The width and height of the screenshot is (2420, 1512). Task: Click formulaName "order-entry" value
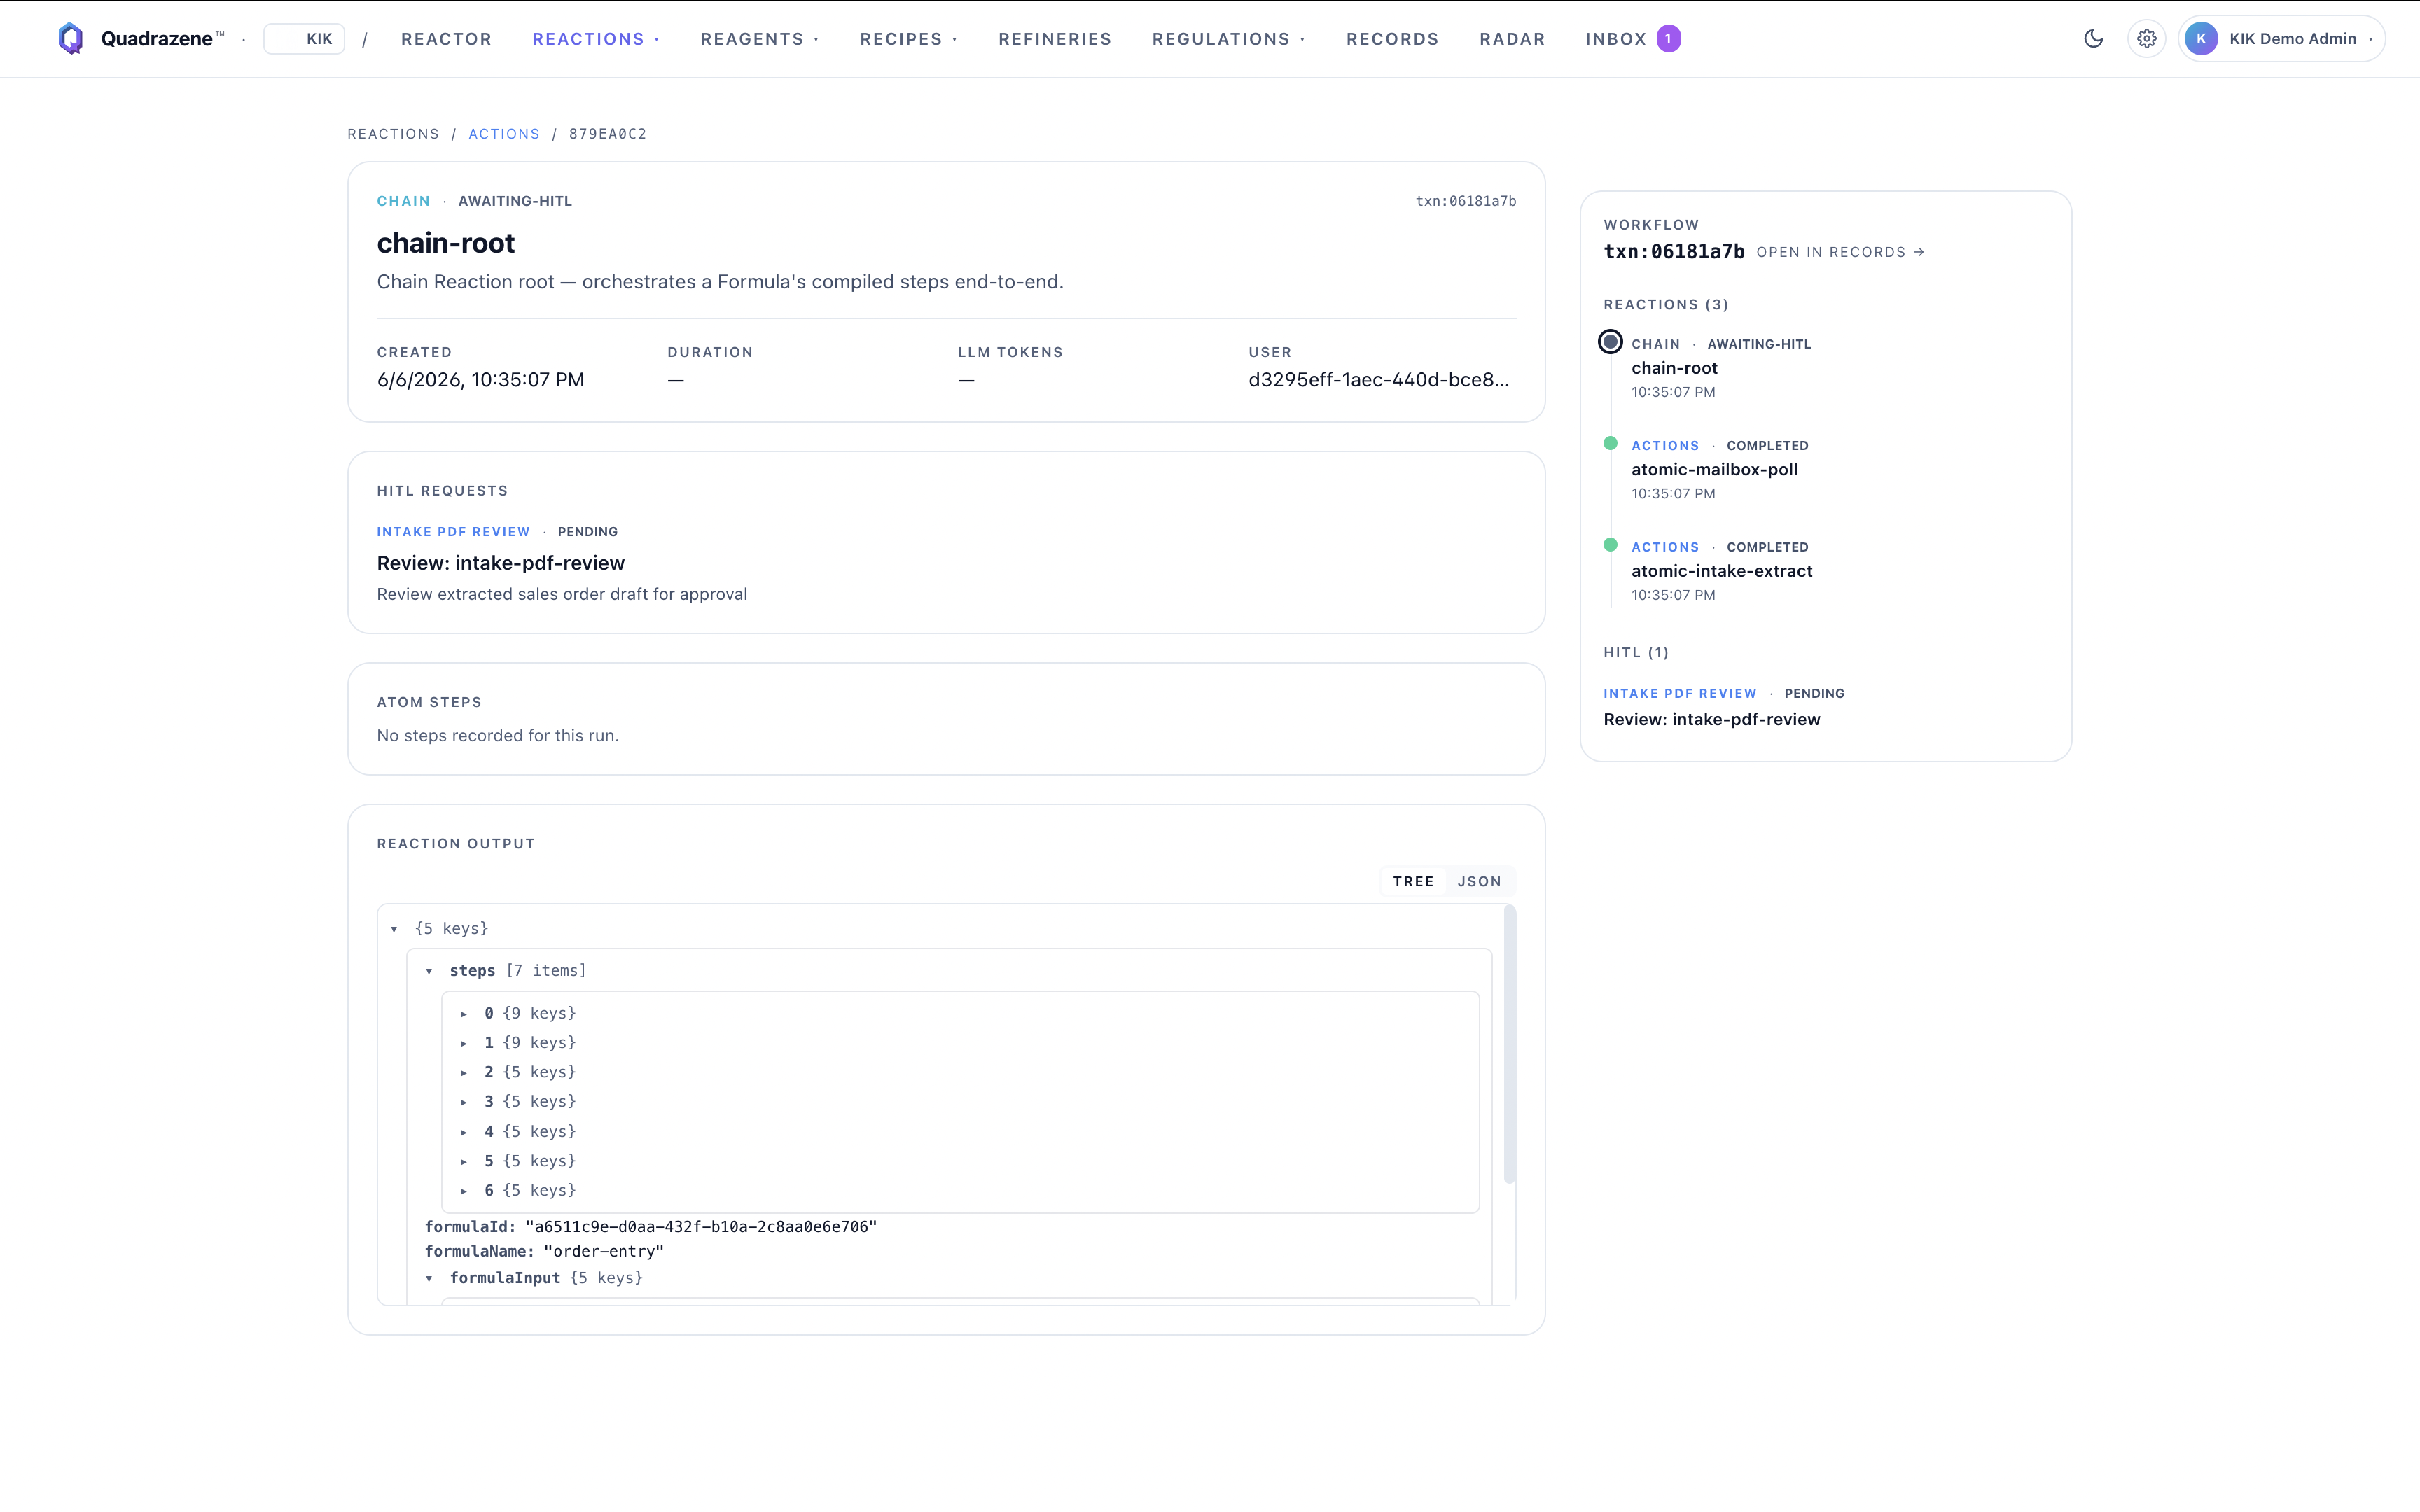[604, 1251]
